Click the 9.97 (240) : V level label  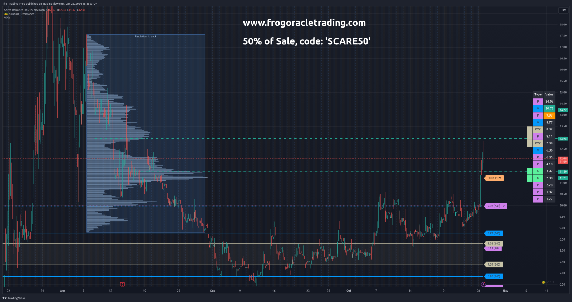[x=495, y=206]
